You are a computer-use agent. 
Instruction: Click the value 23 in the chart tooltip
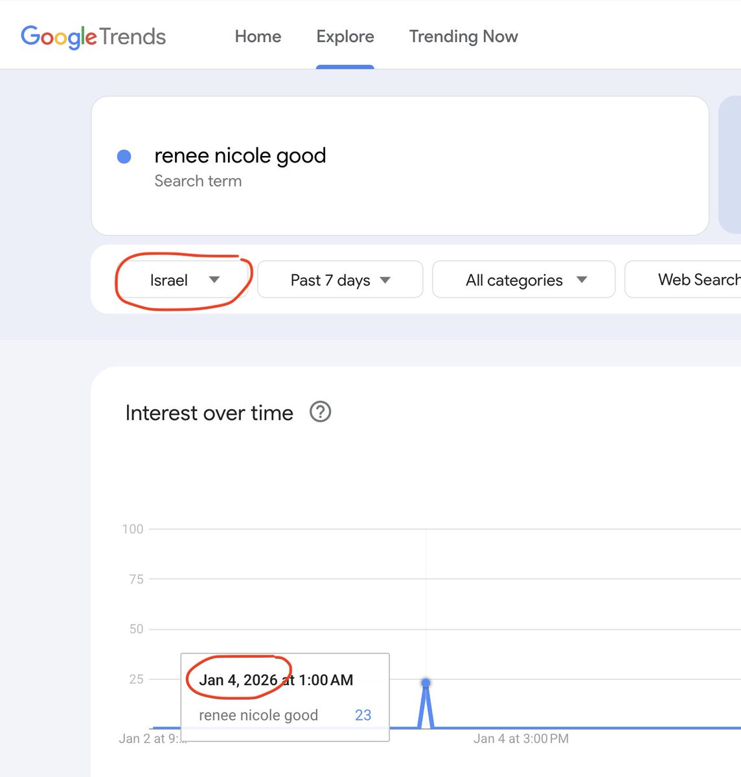[363, 715]
